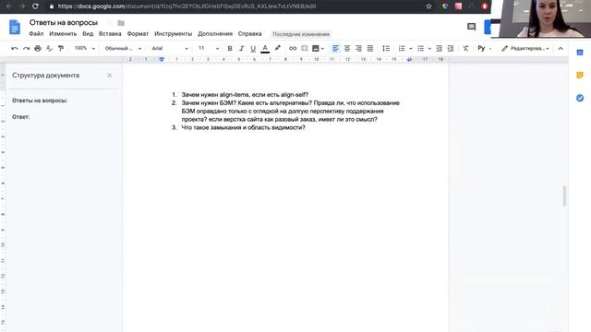Viewport: 591px width, 332px height.
Task: Open the Arial font dropdown
Action: click(170, 48)
